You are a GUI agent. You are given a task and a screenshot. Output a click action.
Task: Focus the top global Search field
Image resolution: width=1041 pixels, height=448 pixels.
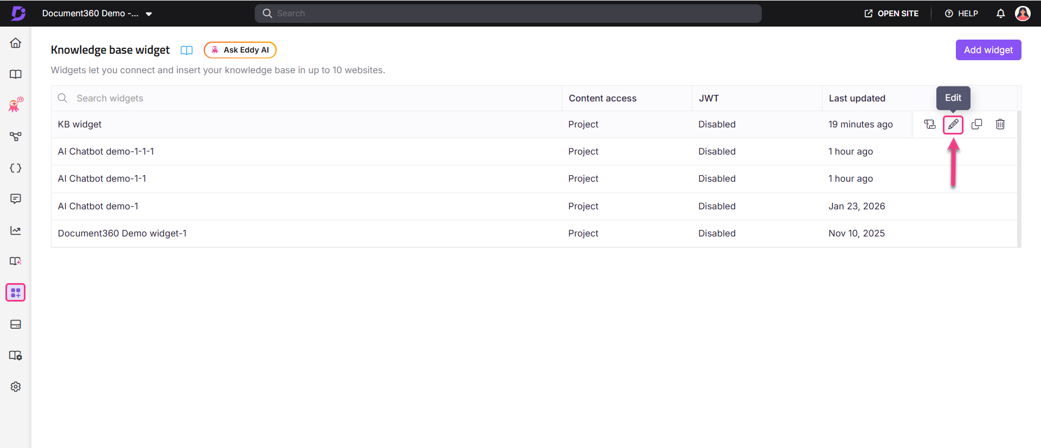click(508, 14)
